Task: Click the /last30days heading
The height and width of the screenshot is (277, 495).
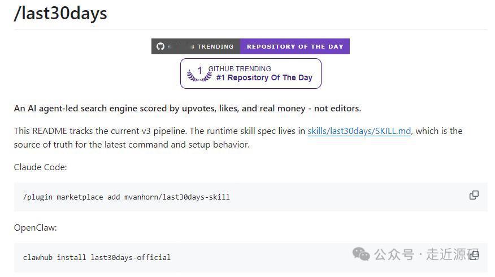Action: coord(60,13)
